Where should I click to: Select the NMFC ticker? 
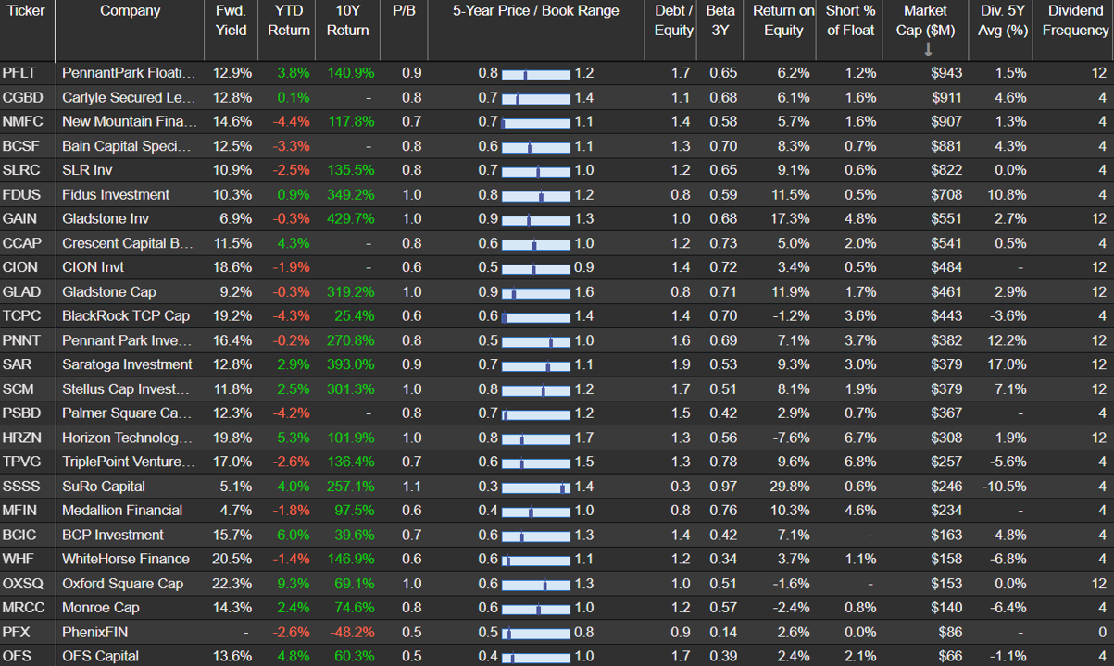(22, 121)
